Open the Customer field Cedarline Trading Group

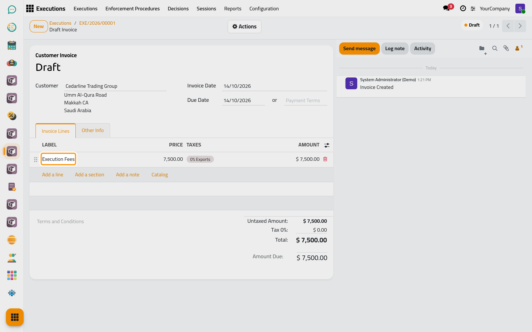click(x=115, y=86)
